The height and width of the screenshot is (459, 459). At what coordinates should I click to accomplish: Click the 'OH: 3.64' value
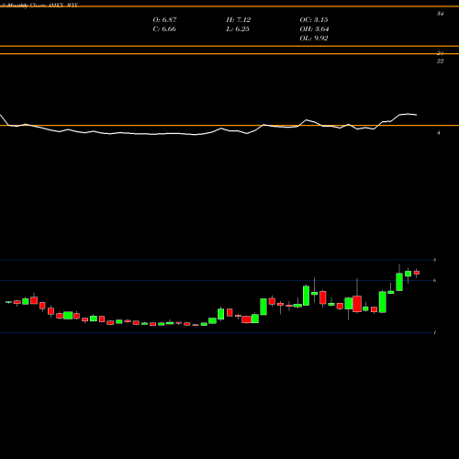pyautogui.click(x=314, y=29)
